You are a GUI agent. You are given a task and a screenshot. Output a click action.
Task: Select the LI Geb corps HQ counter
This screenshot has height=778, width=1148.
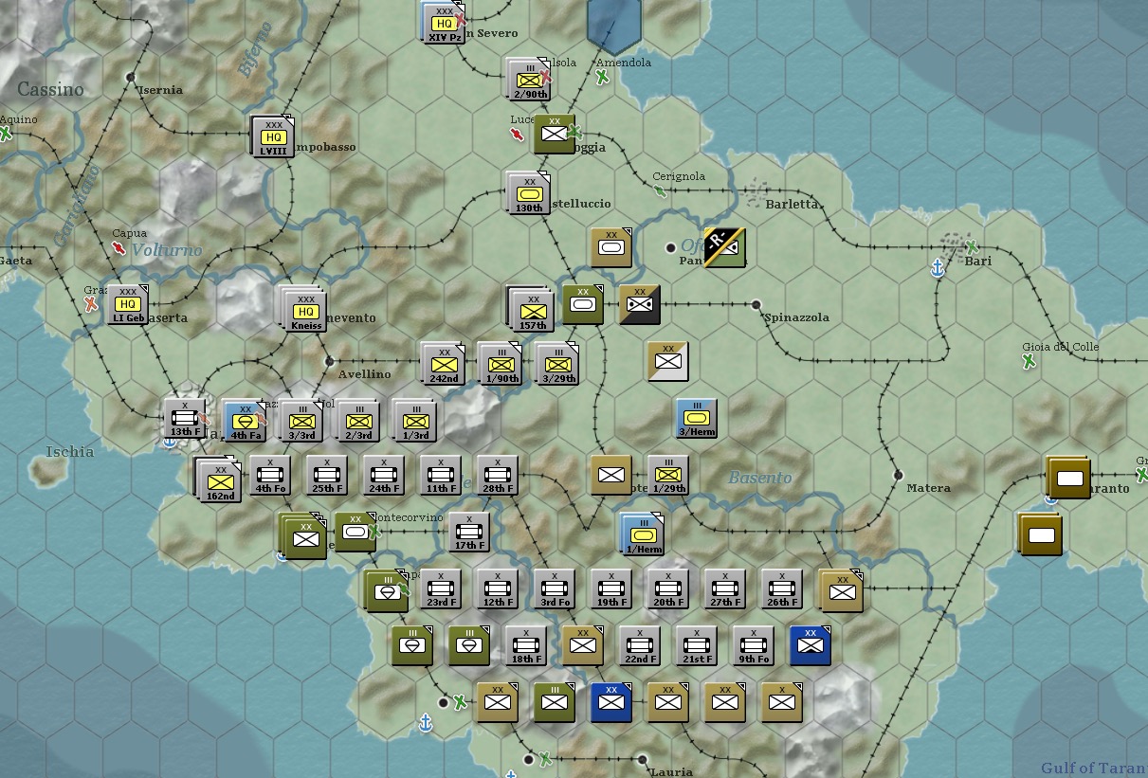tap(127, 304)
